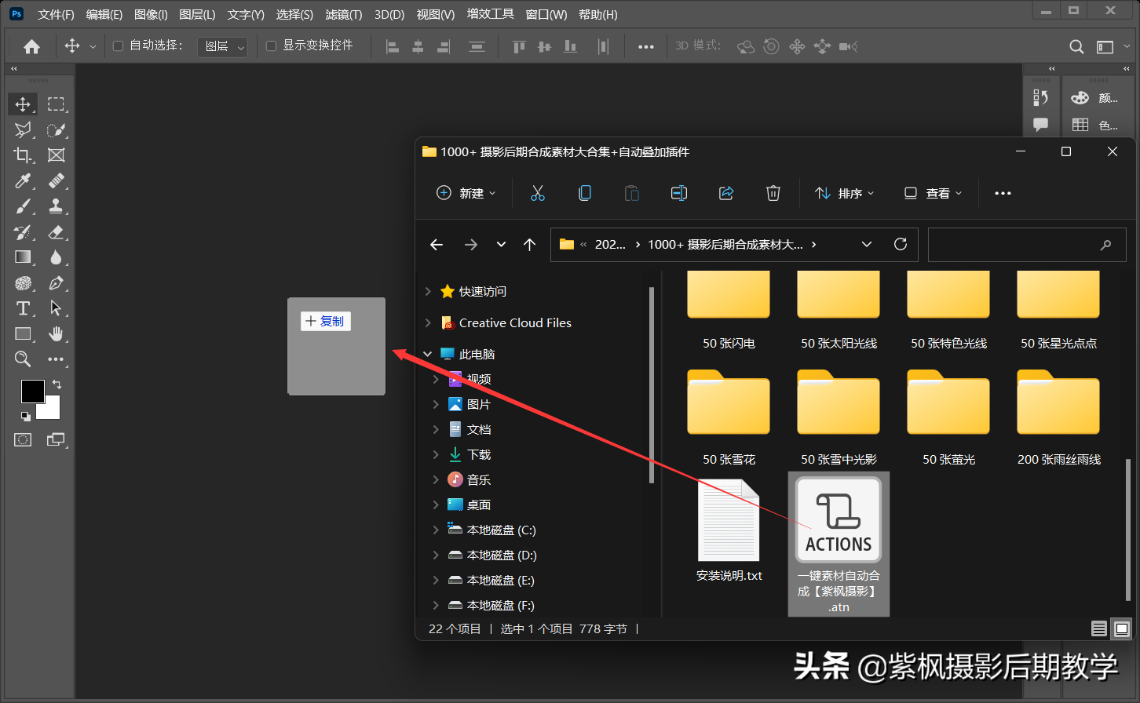The height and width of the screenshot is (703, 1140).
Task: Open the Edit Toolbar three-dots menu
Action: (56, 359)
